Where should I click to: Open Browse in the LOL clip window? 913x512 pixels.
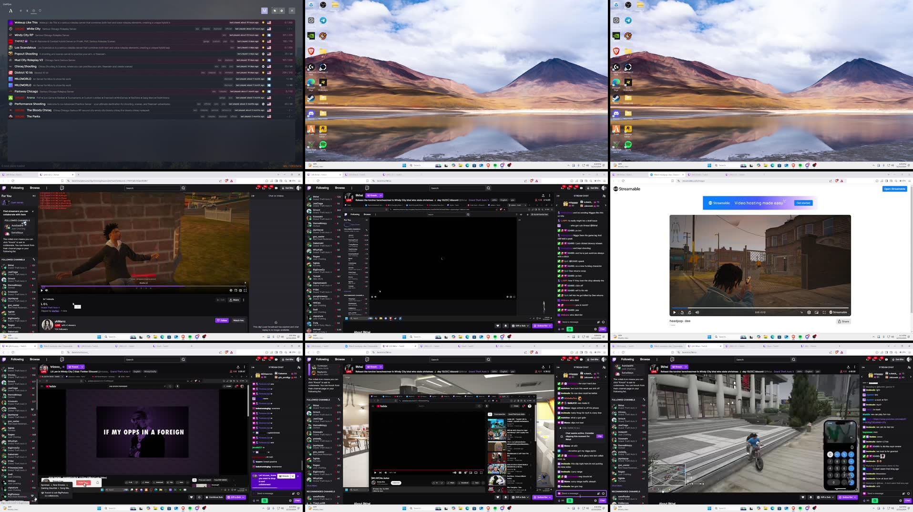[35, 188]
